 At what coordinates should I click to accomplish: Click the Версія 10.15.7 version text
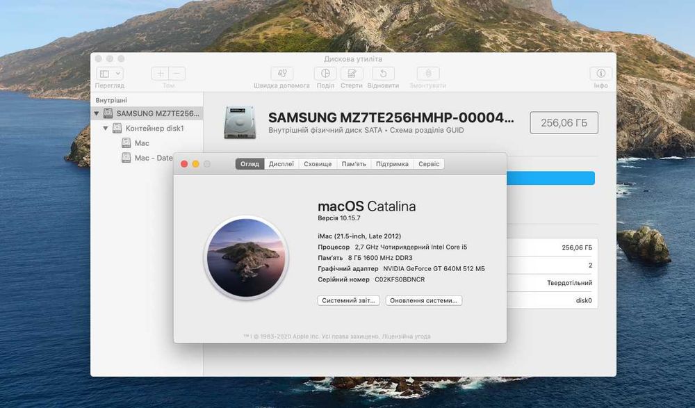pos(339,218)
